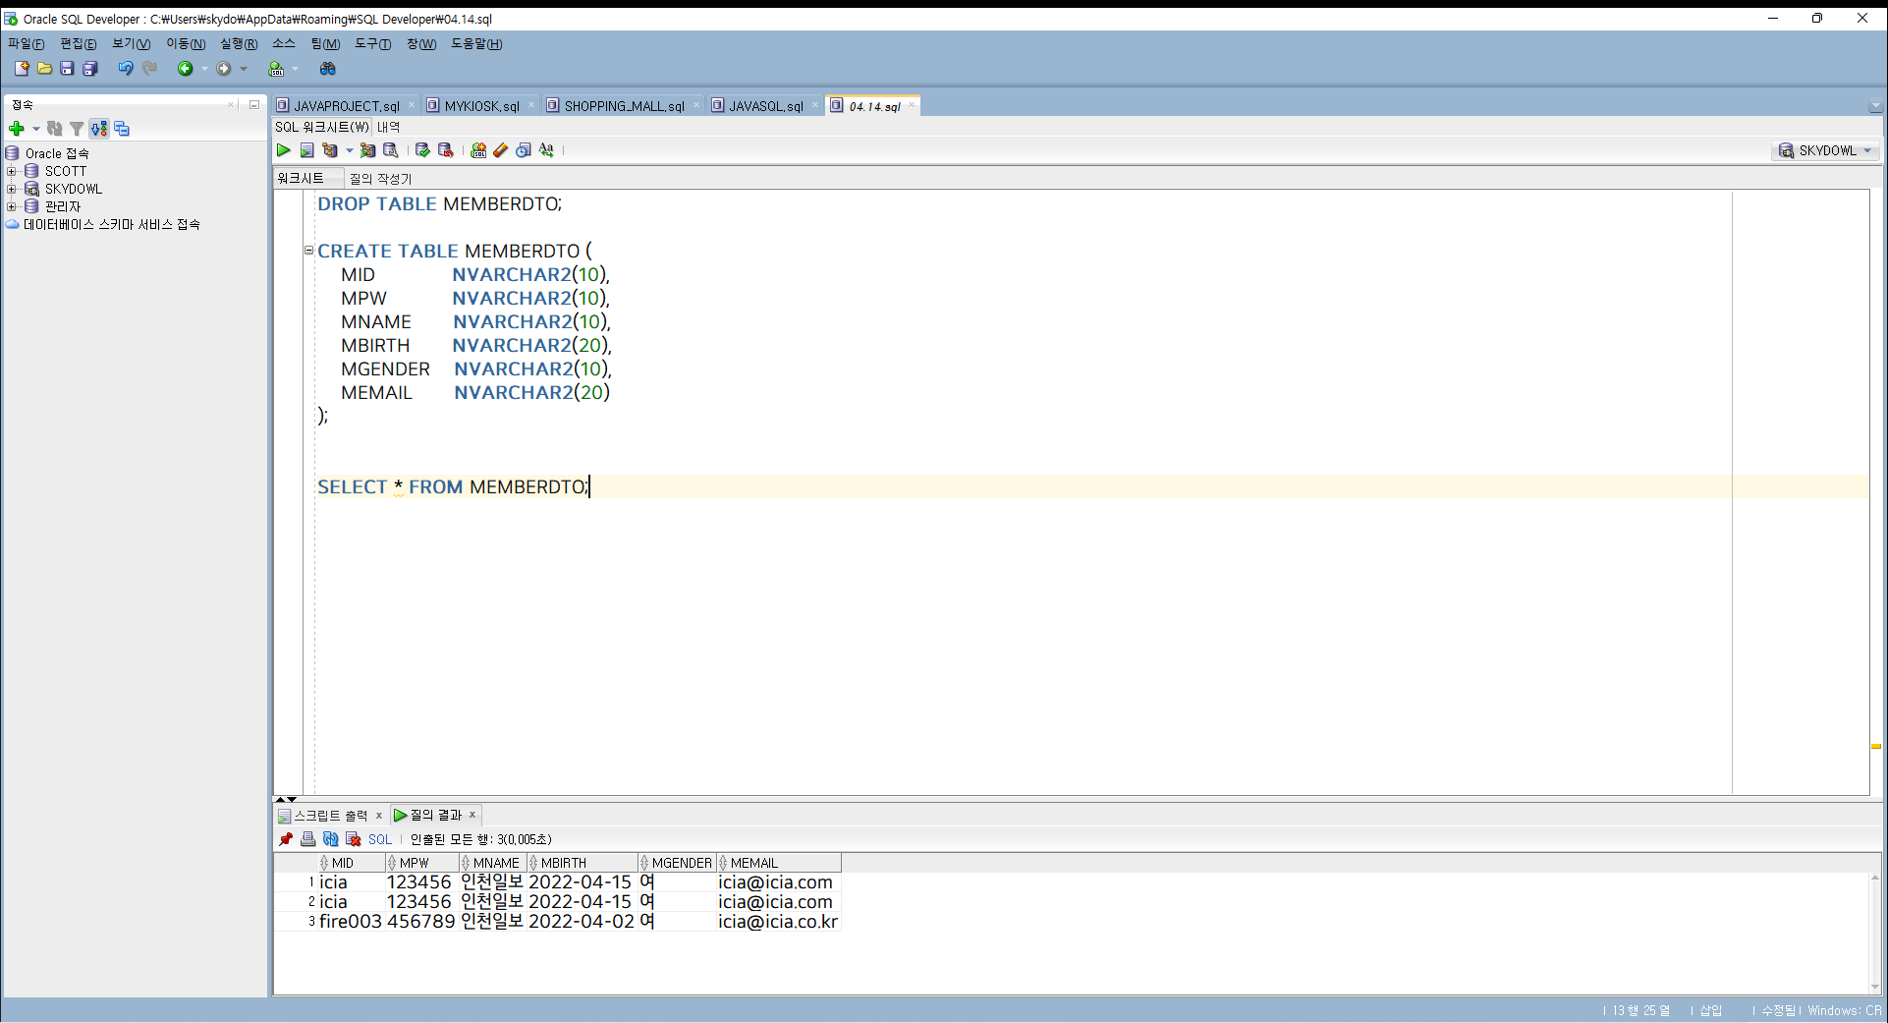This screenshot has height=1023, width=1888.
Task: Pin the query result with the pushpin icon
Action: (286, 839)
